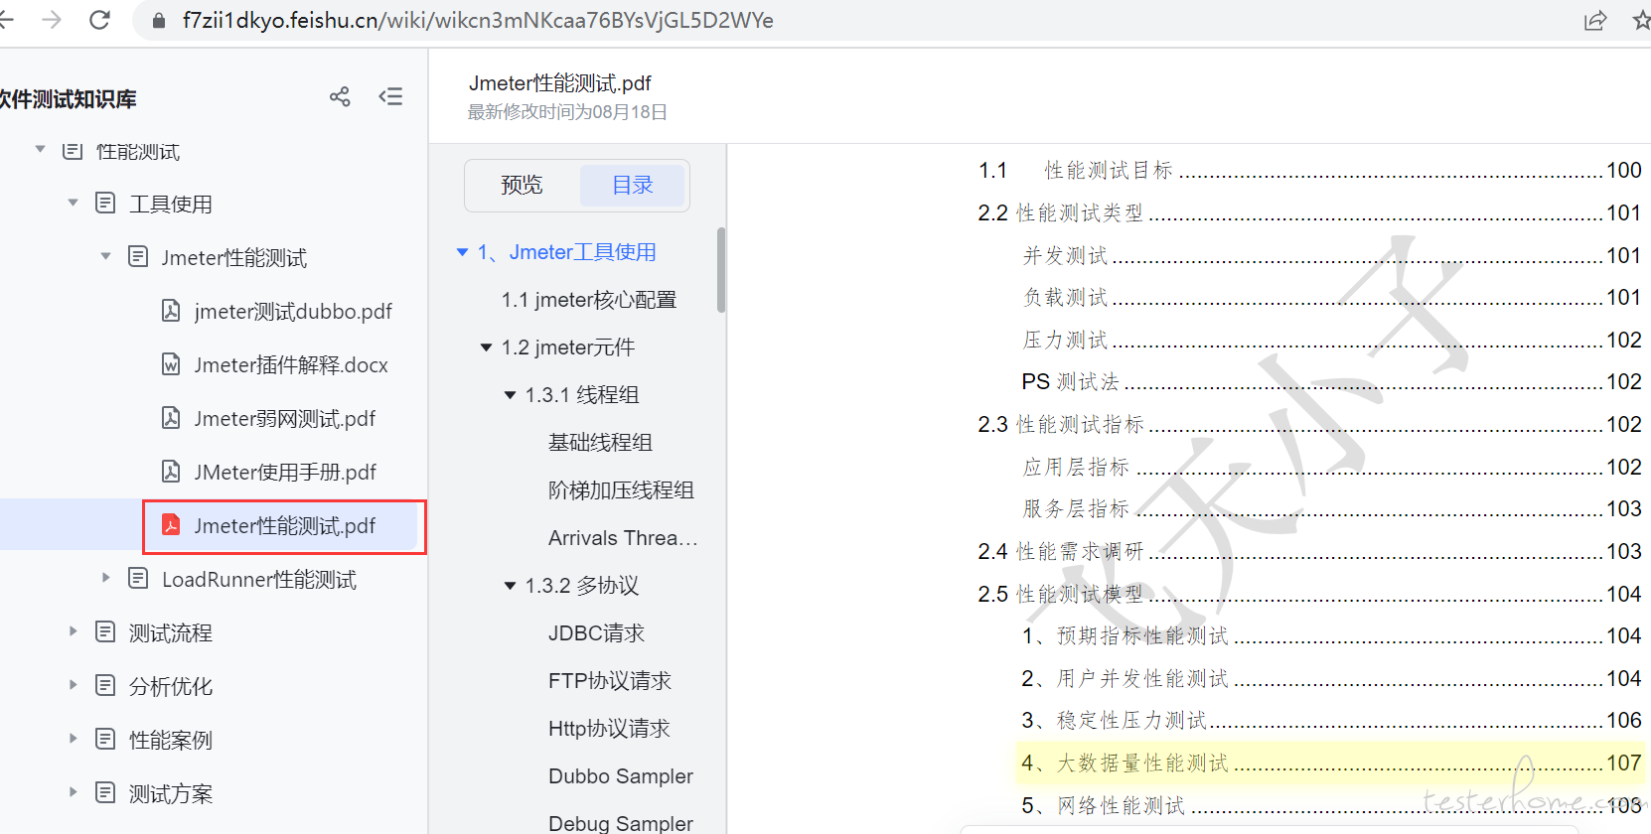
Task: Click the Jmeter性能测试 folder document icon
Action: (x=138, y=257)
